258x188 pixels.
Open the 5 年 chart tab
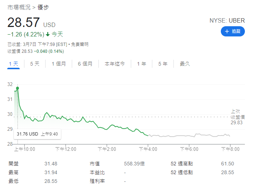[x=163, y=64]
